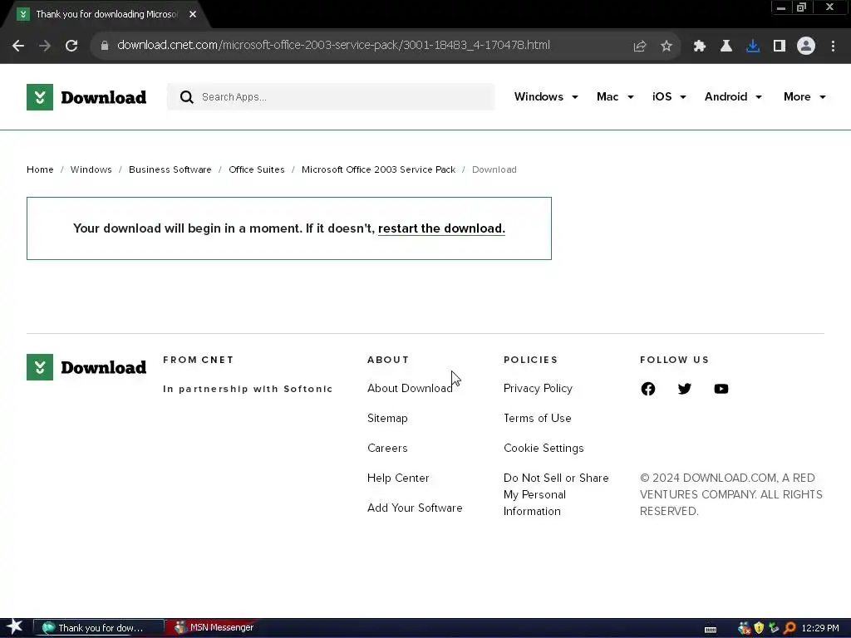The width and height of the screenshot is (851, 638).
Task: Click the first tray icon left of the shield
Action: [x=744, y=628]
